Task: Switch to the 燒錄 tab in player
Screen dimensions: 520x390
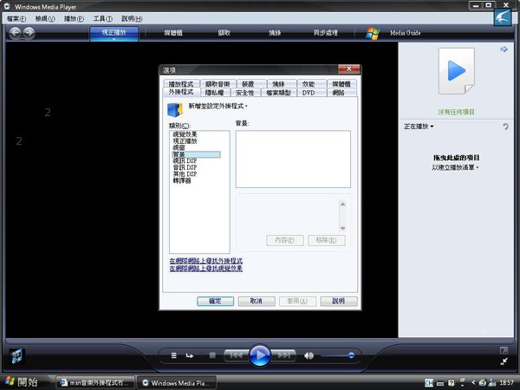Action: [275, 33]
